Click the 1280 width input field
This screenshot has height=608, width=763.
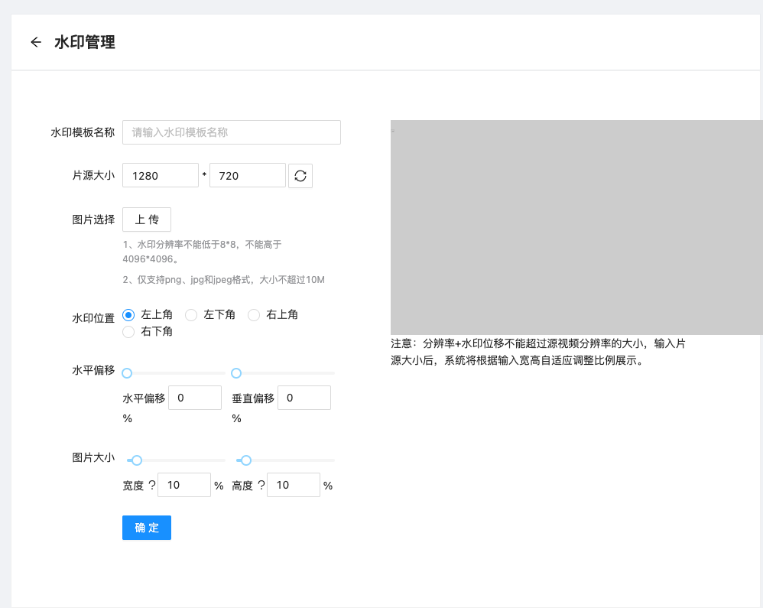pyautogui.click(x=161, y=175)
